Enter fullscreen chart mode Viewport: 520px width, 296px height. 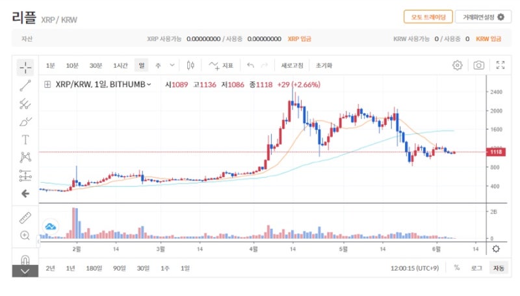pyautogui.click(x=500, y=65)
